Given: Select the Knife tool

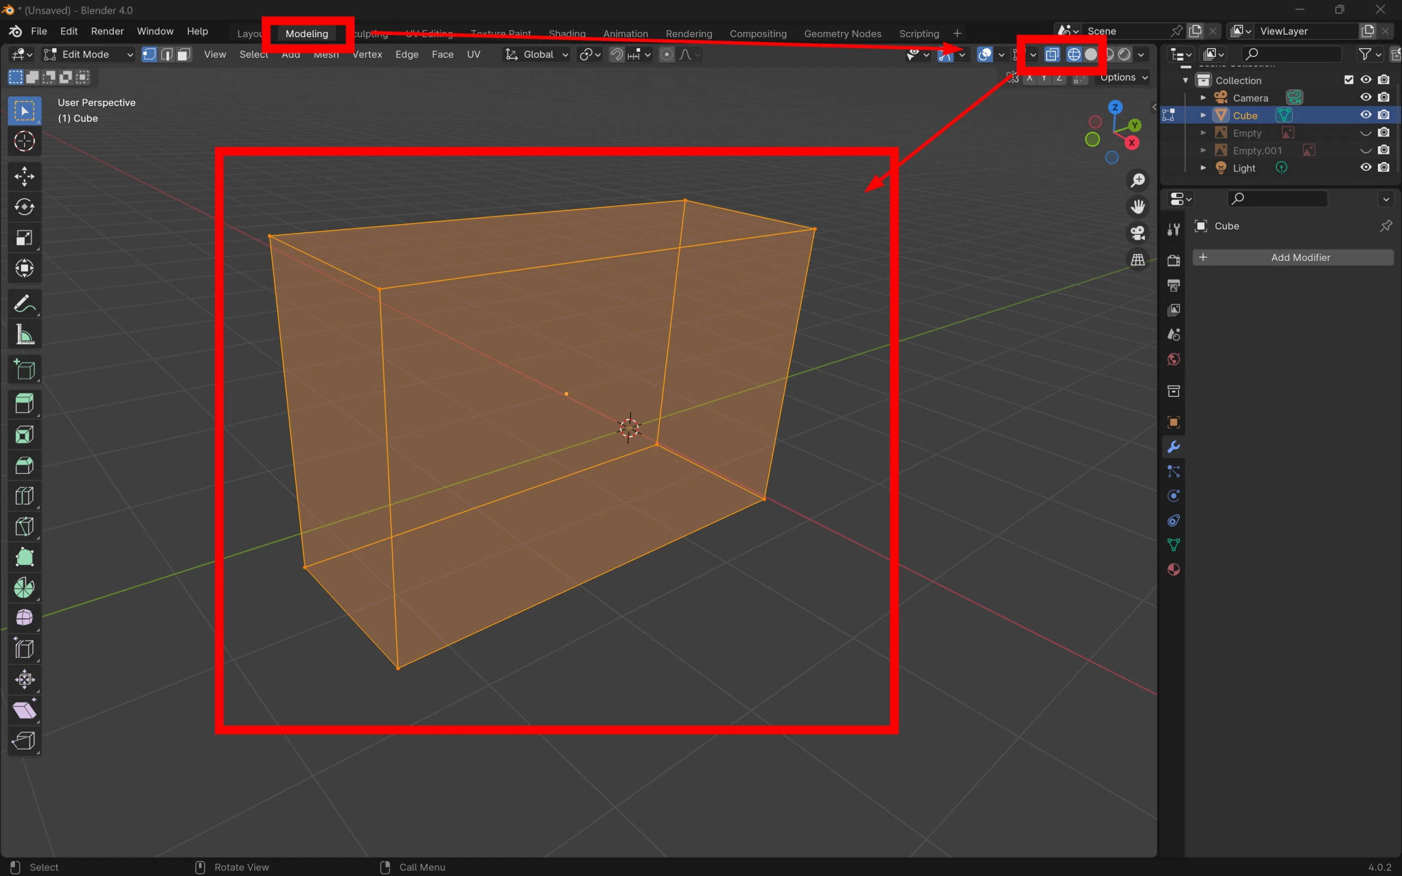Looking at the screenshot, I should tap(24, 527).
